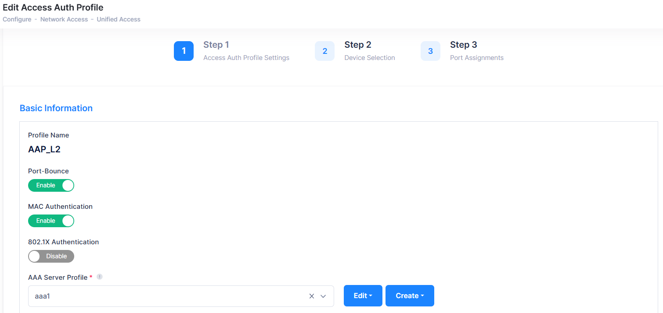Open the Create dropdown menu
This screenshot has height=313, width=663.
point(409,295)
